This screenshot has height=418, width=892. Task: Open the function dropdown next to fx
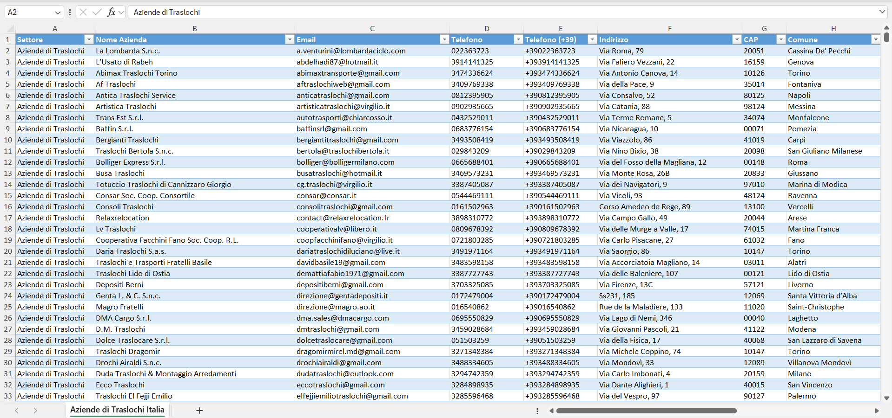coord(121,13)
